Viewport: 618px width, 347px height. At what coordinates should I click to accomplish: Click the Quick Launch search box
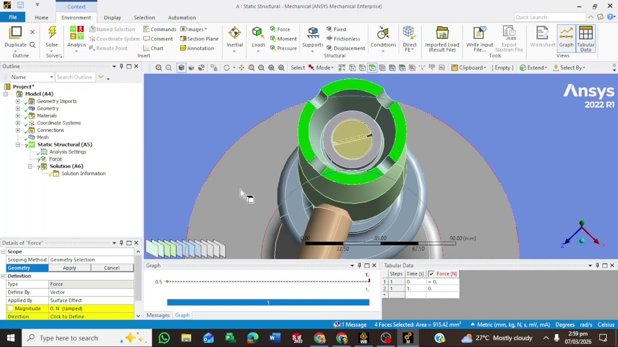550,17
